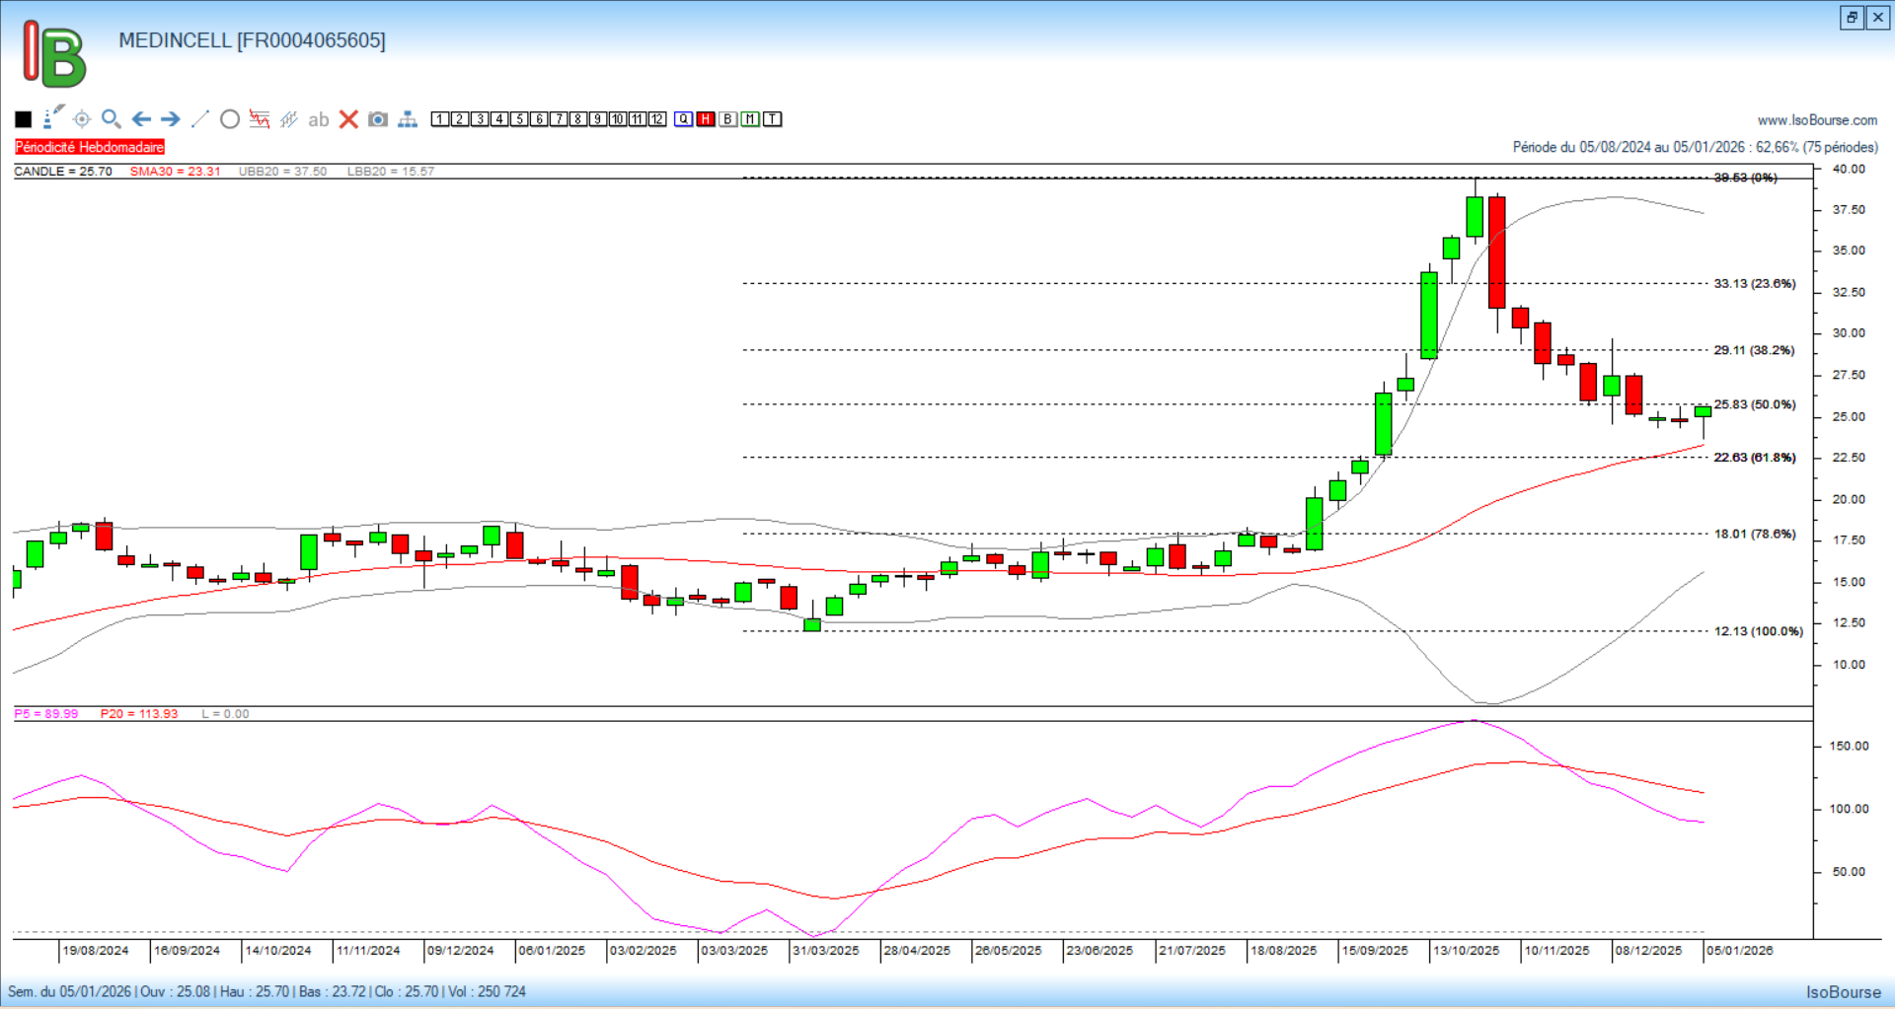
Task: Select the crosshair target cursor tool
Action: click(x=82, y=119)
